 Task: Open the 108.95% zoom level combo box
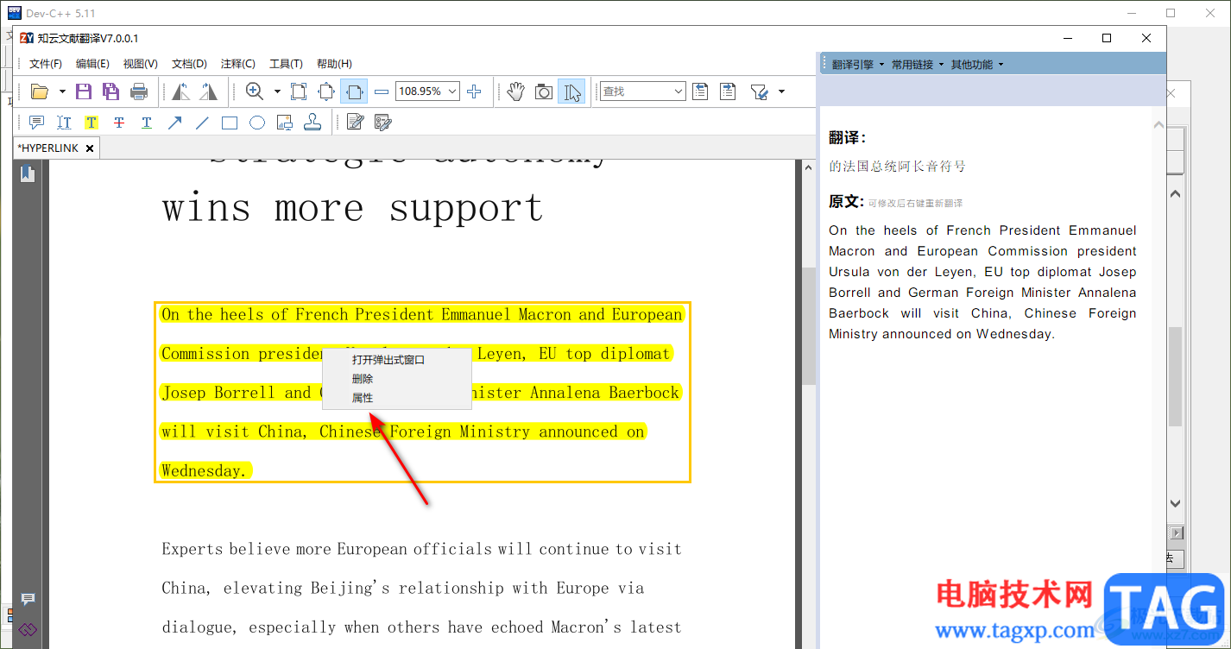click(427, 91)
